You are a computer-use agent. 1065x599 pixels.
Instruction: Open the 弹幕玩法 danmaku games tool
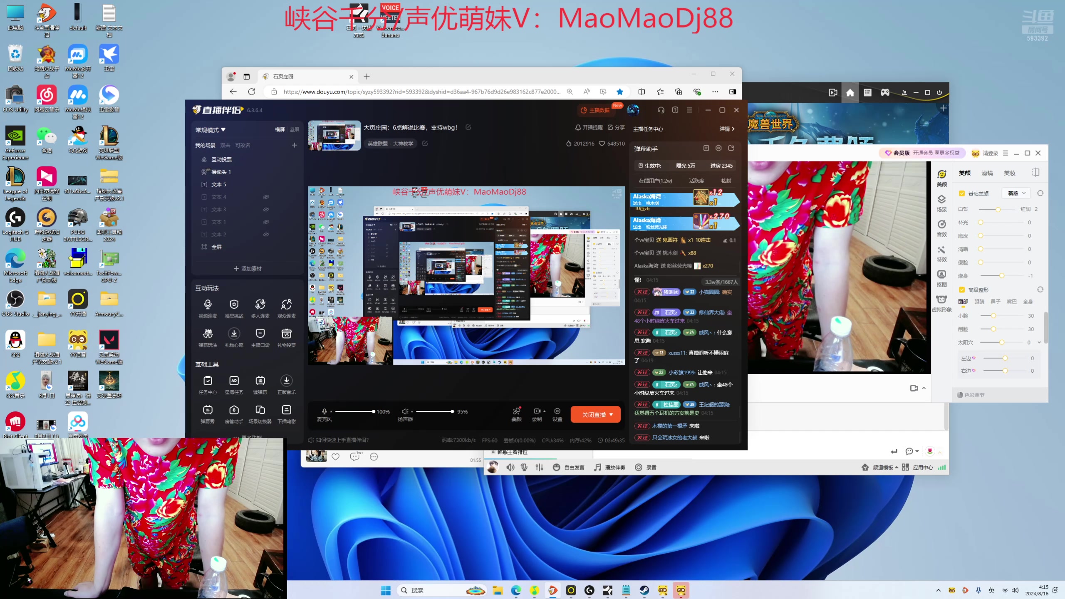click(208, 338)
